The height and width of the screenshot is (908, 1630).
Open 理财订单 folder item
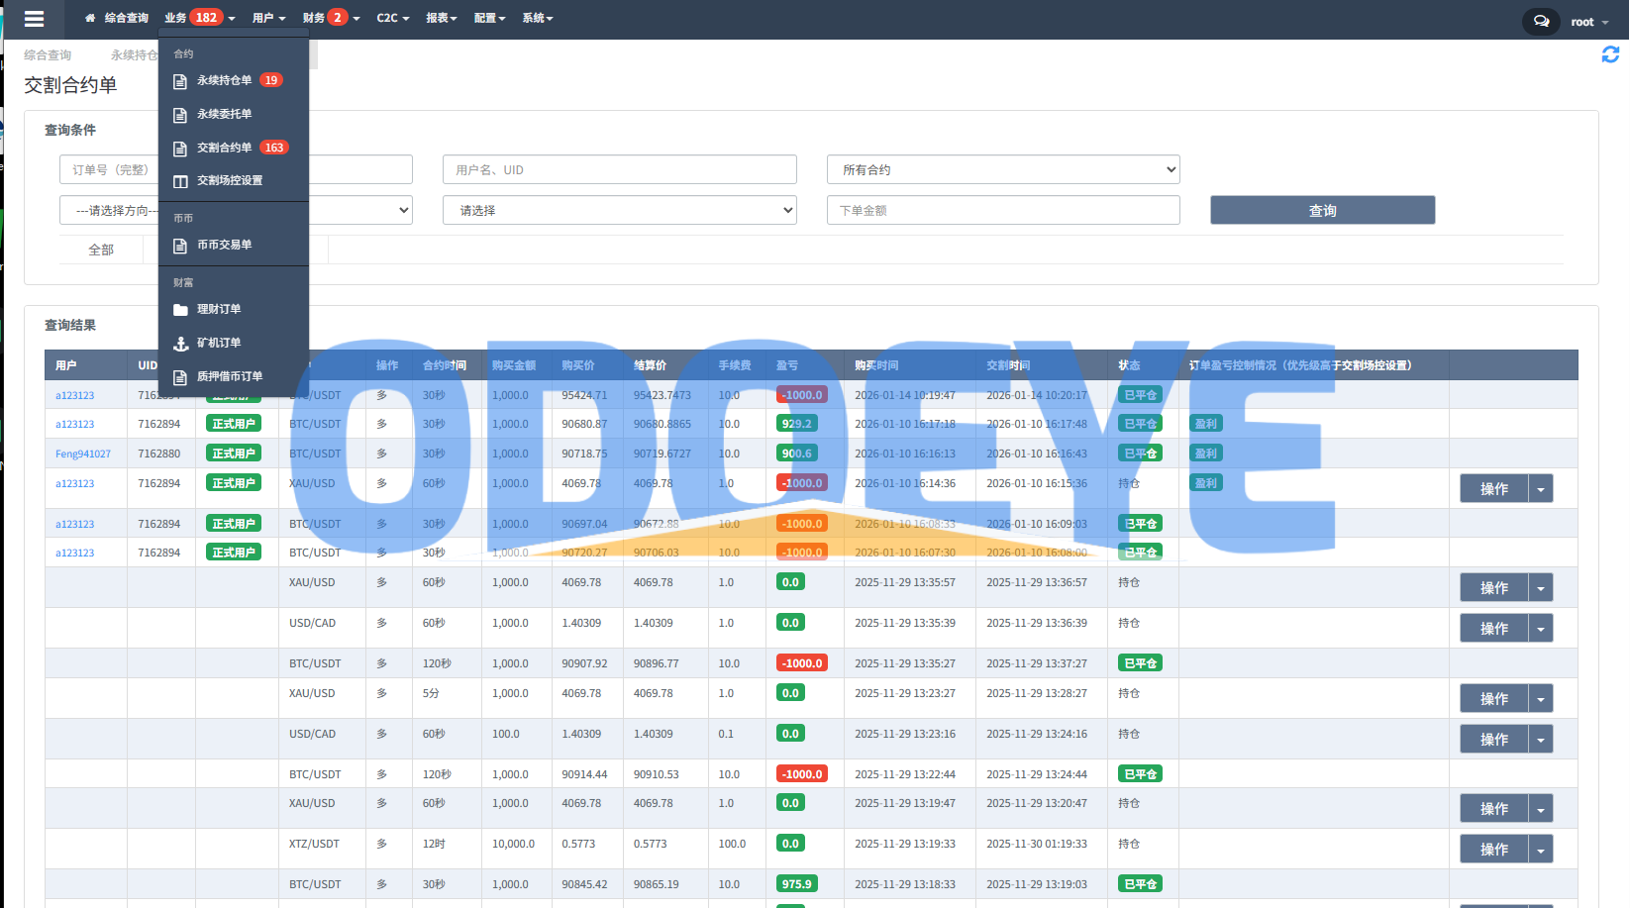pyautogui.click(x=219, y=309)
